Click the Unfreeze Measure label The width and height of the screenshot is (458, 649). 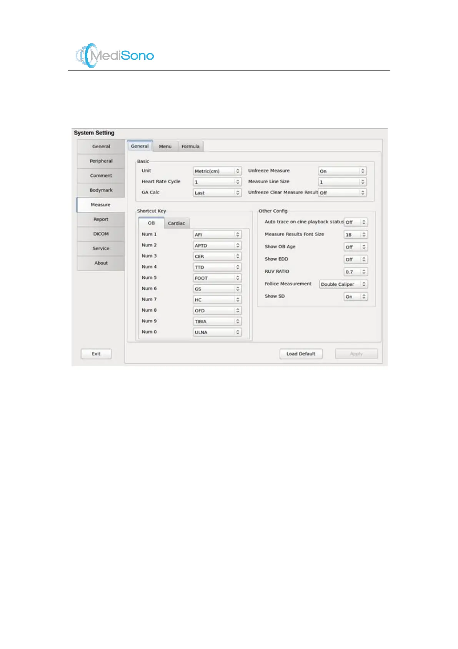[269, 171]
